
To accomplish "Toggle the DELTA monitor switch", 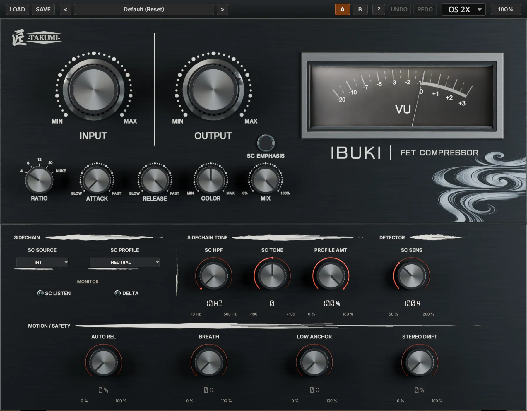I will 118,293.
